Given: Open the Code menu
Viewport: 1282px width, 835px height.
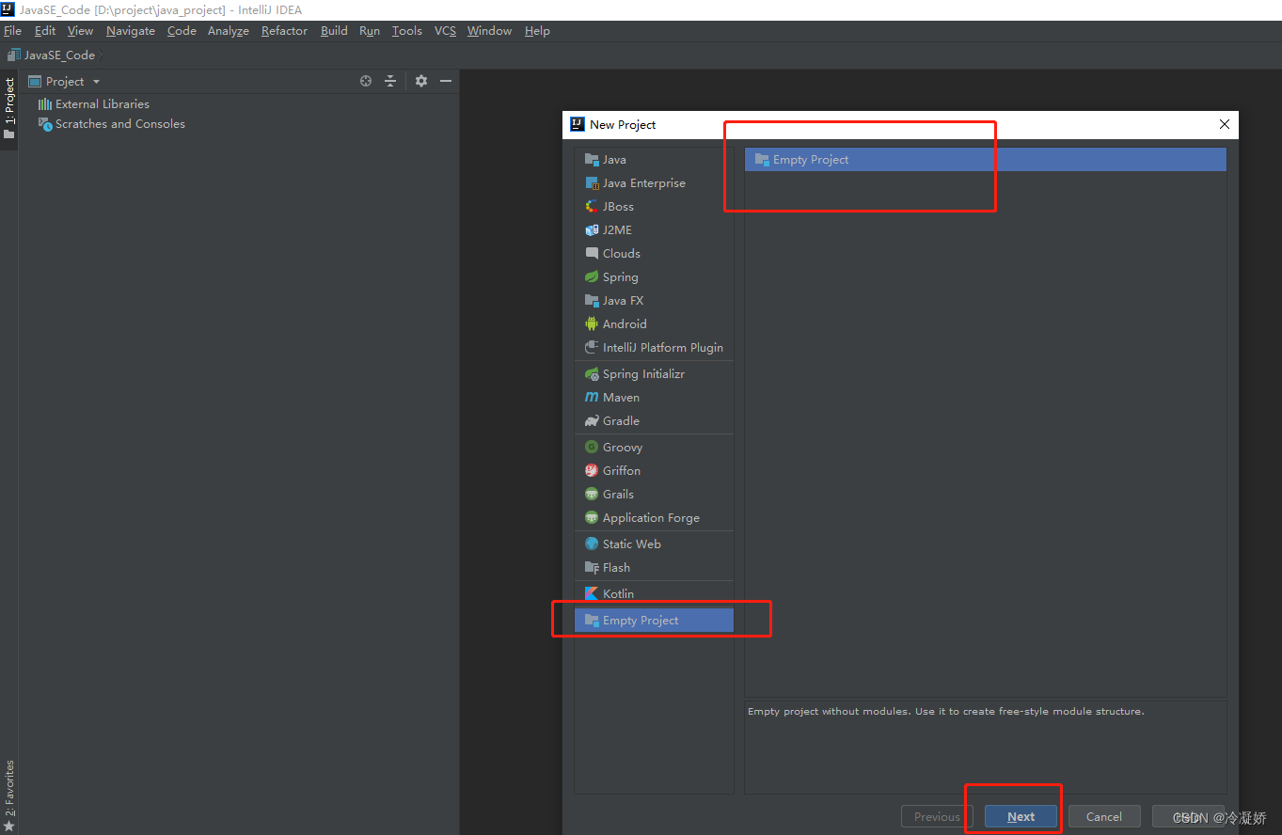Looking at the screenshot, I should tap(182, 31).
